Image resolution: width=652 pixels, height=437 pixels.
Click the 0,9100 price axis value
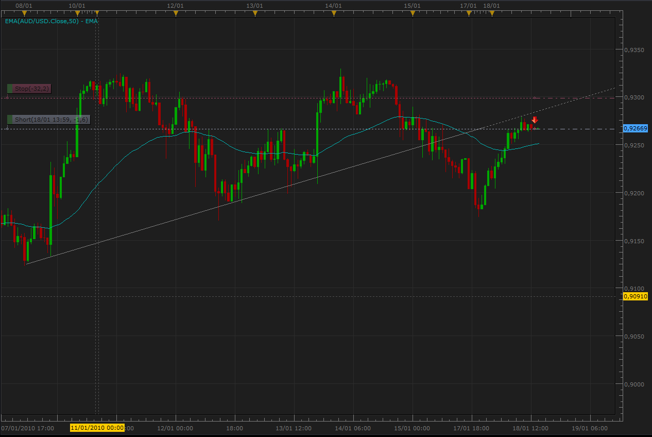pyautogui.click(x=634, y=289)
